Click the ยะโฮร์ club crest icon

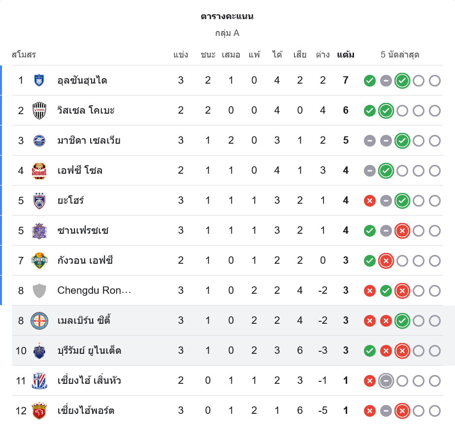click(x=39, y=201)
